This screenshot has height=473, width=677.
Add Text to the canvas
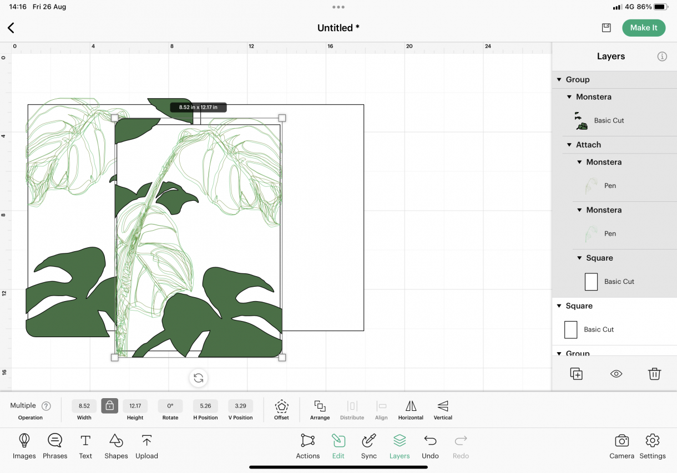pyautogui.click(x=85, y=446)
